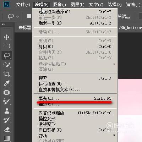Choose 粘贴(P) menu item
Screen dimensions: 142x142
point(75,58)
